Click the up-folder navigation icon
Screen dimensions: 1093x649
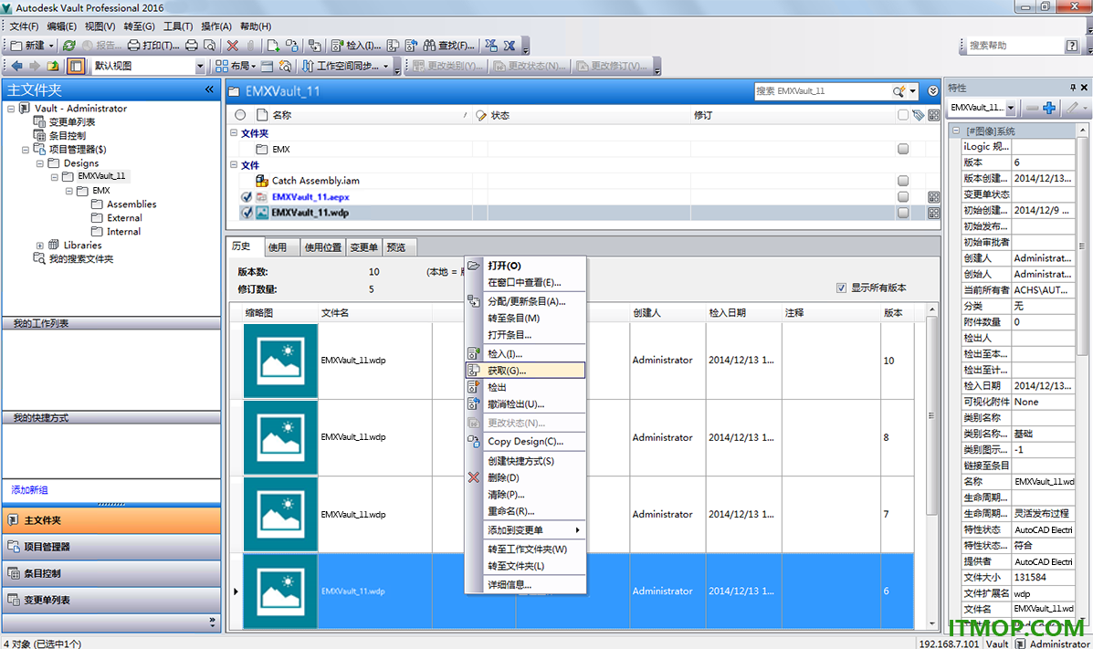pos(53,66)
